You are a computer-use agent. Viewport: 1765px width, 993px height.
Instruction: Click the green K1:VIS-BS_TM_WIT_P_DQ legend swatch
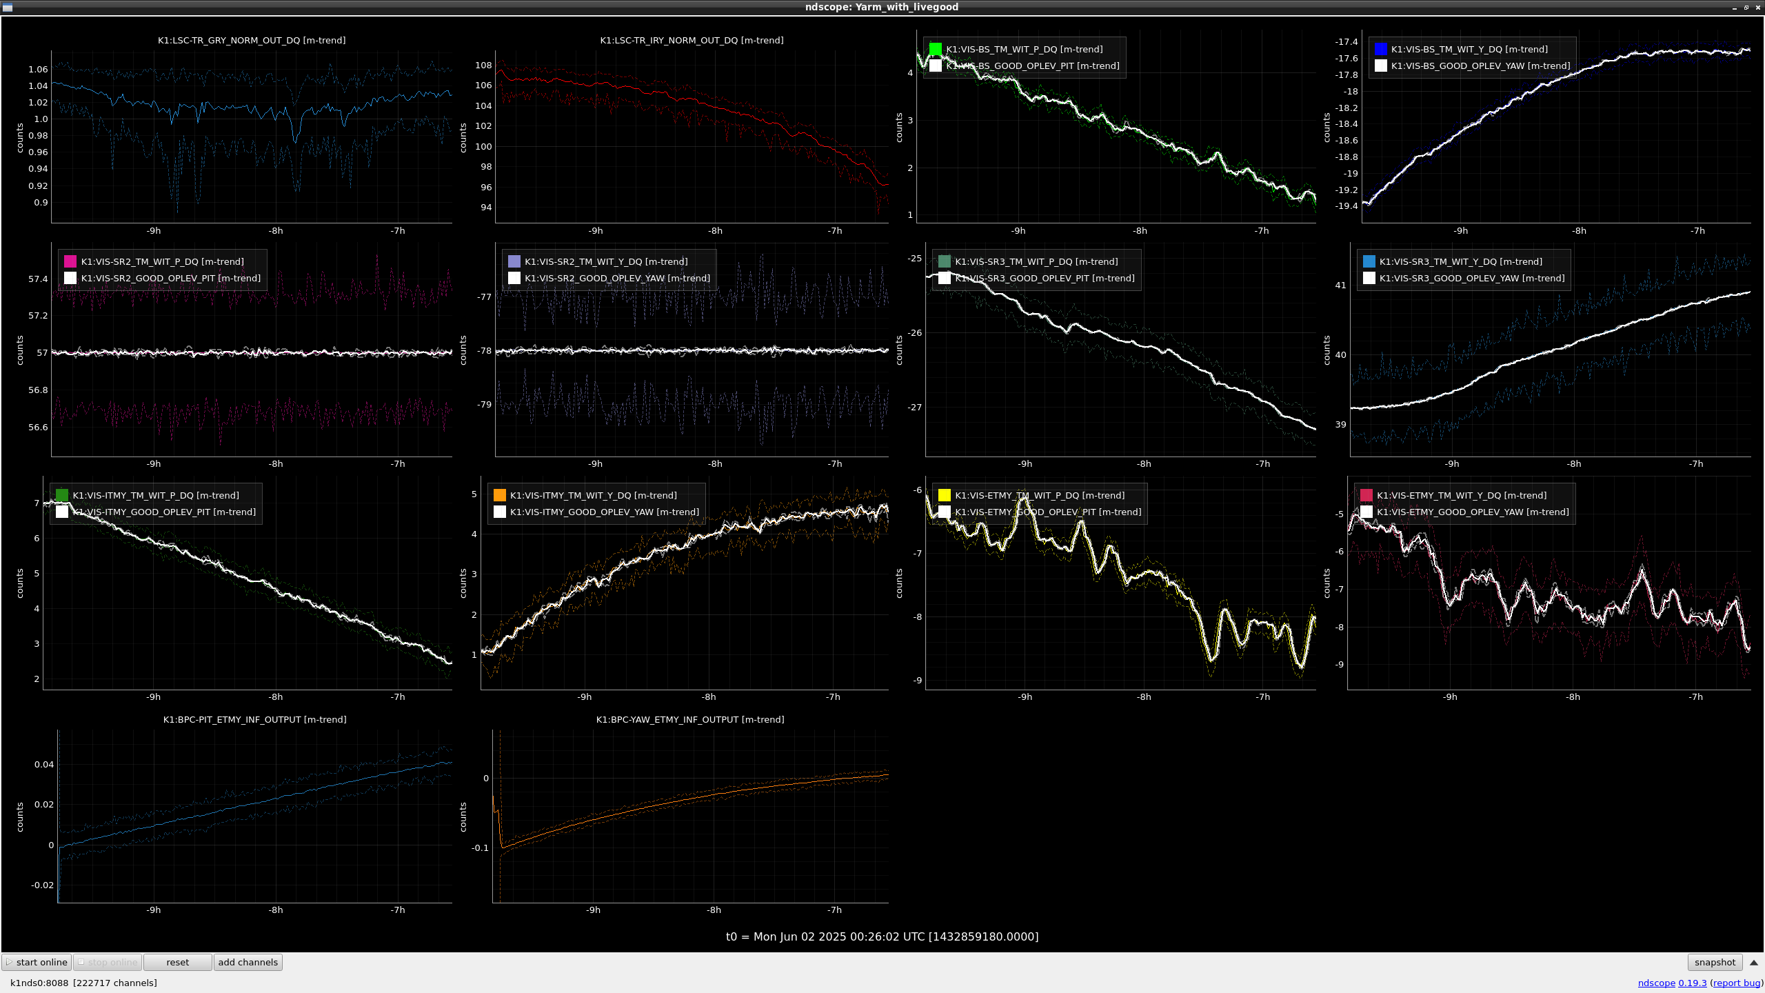pyautogui.click(x=936, y=49)
